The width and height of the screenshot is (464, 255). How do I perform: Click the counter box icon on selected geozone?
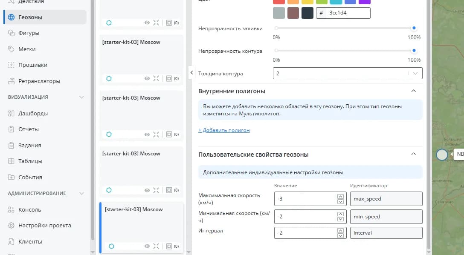coord(169,246)
